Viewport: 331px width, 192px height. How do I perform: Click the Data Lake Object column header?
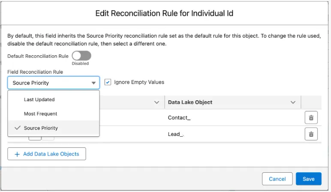tap(190, 102)
